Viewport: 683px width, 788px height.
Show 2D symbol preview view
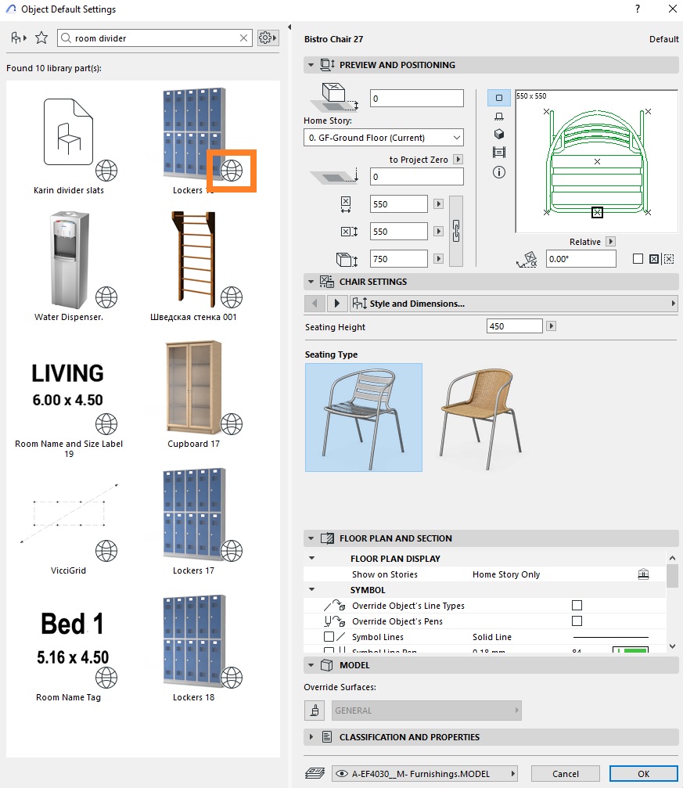coord(499,98)
